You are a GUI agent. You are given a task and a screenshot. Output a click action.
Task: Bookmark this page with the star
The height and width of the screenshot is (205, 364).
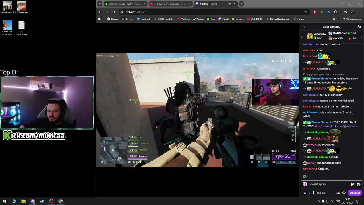pos(305,12)
